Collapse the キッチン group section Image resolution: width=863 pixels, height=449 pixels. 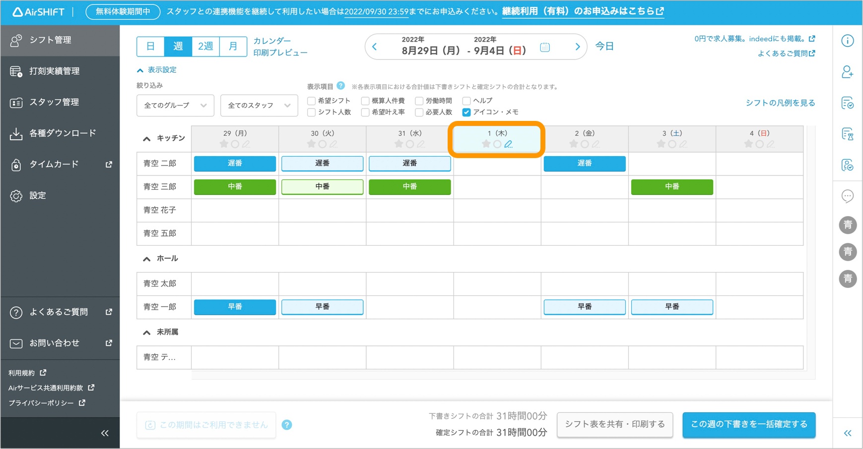coord(147,139)
